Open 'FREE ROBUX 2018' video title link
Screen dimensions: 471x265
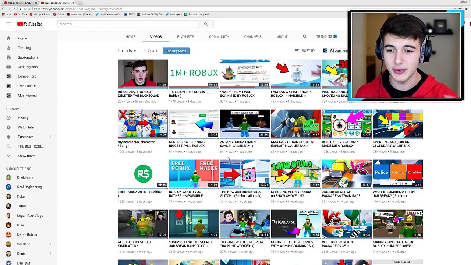click(140, 194)
